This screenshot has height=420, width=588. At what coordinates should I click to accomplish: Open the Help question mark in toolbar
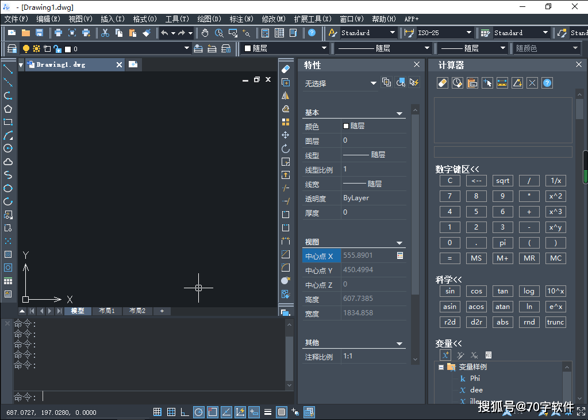coord(312,33)
